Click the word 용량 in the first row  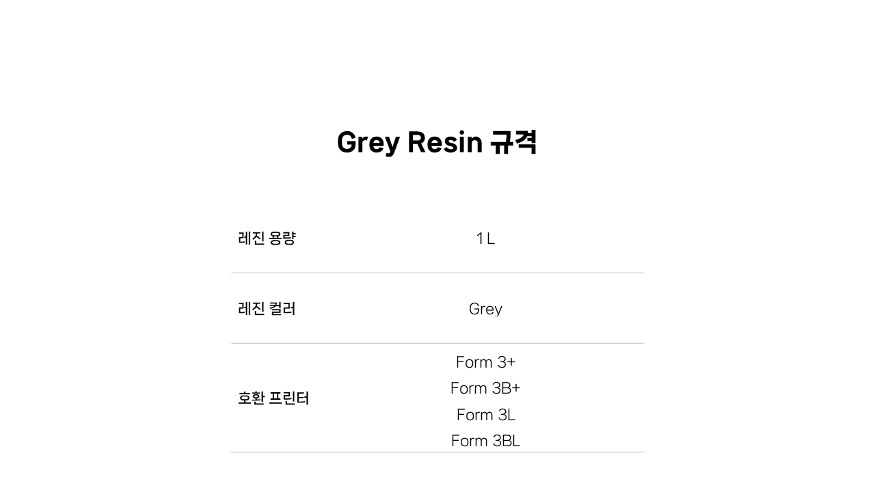coord(283,238)
